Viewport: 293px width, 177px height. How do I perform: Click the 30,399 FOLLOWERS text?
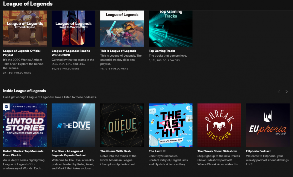[x=65, y=69]
